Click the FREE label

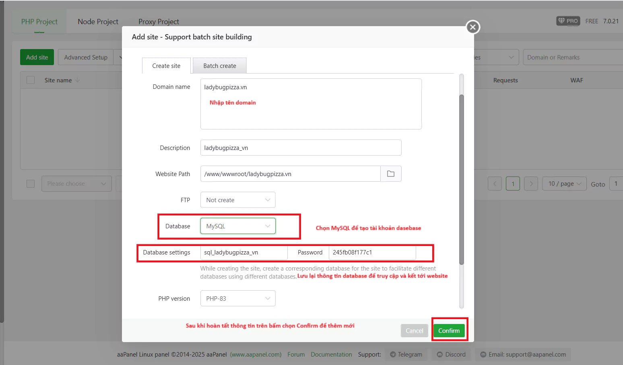coord(592,21)
